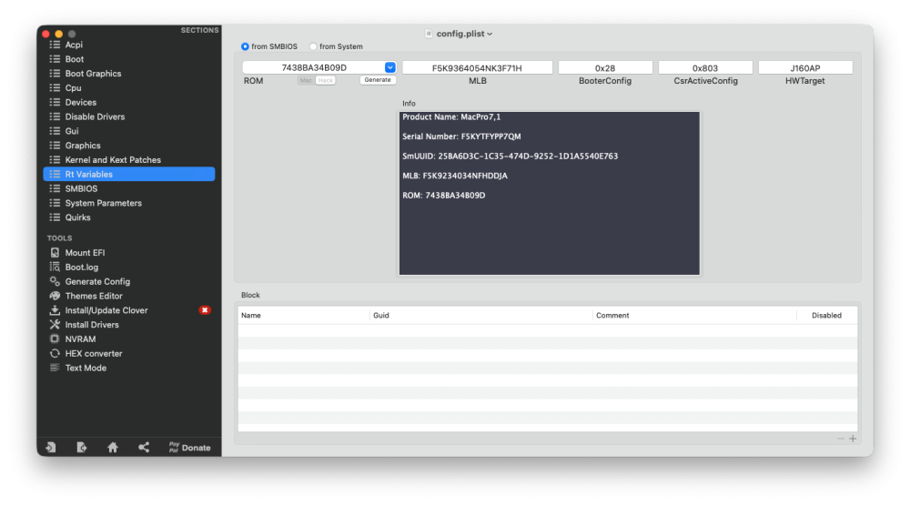
Task: Sort Block table by Guid column
Action: (480, 316)
